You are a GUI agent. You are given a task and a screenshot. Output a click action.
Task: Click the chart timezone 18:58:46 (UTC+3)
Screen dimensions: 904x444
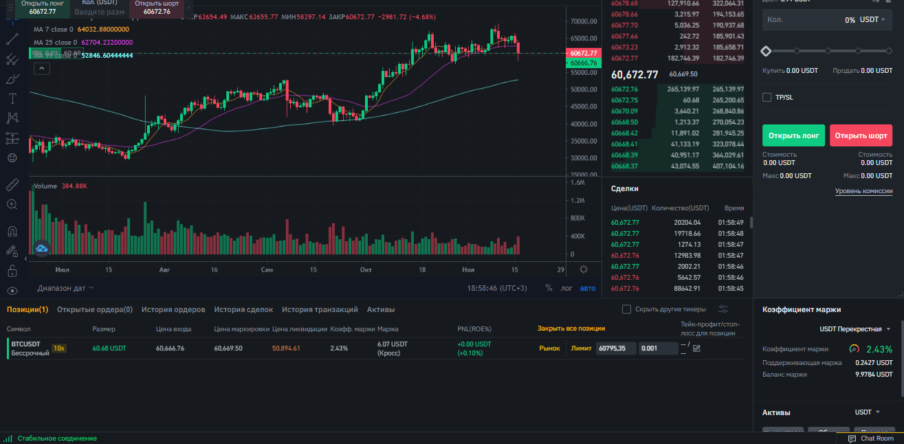click(497, 288)
